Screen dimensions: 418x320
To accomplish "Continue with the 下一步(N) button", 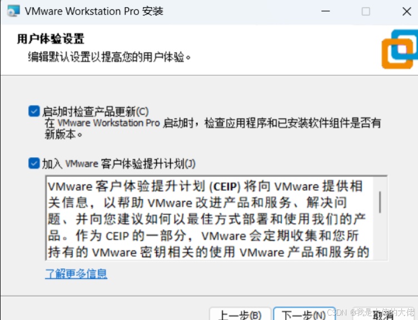I will [304, 314].
